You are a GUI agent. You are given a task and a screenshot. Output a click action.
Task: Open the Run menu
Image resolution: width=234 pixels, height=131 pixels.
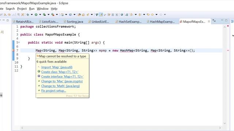point(32,9)
